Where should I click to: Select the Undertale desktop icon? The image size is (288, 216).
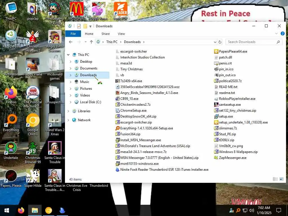coord(11,151)
